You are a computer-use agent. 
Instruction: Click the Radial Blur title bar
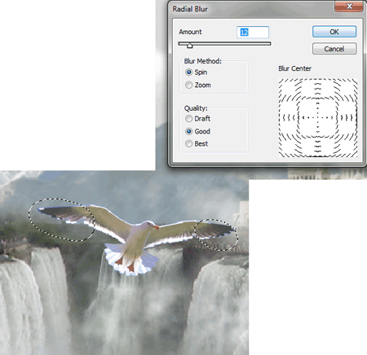pyautogui.click(x=251, y=9)
